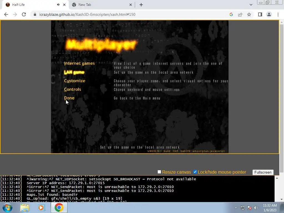
Task: Open the side panel icon
Action: click(x=260, y=14)
